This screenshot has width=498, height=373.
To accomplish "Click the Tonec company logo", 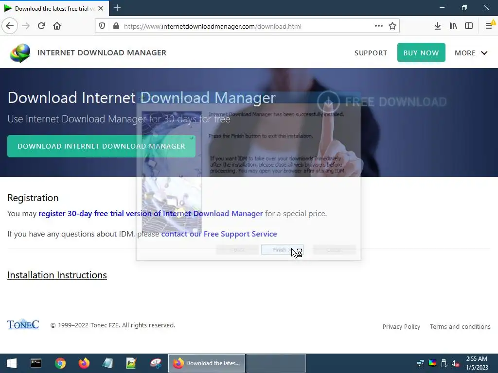I will click(23, 324).
